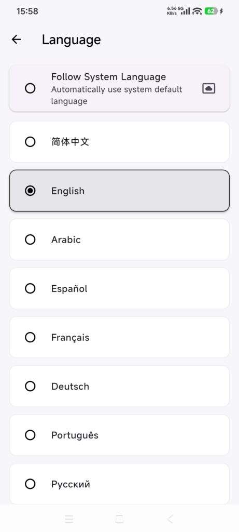Tap the cloud icon on system language card
Viewport: 239px width, 532px height.
(x=208, y=88)
